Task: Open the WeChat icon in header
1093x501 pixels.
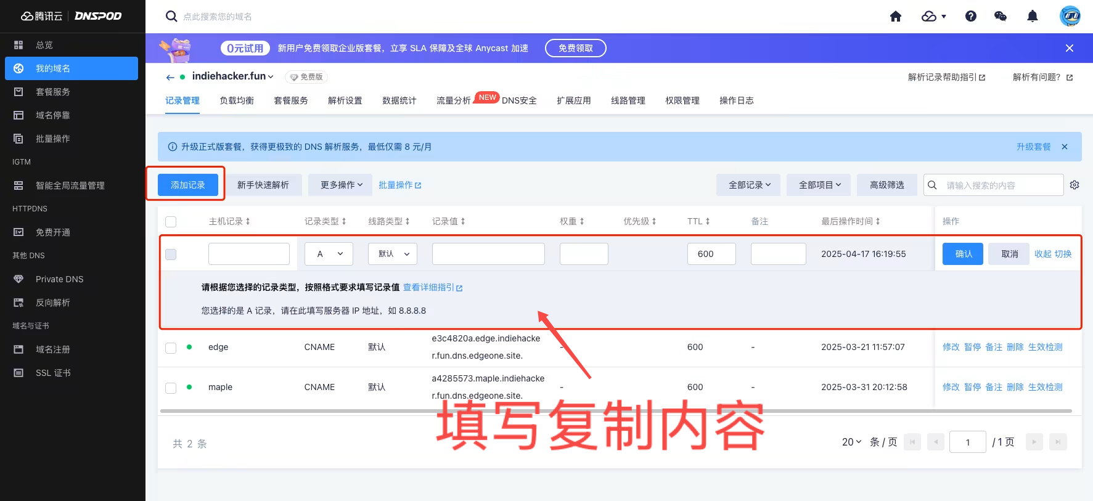Action: pos(1001,17)
